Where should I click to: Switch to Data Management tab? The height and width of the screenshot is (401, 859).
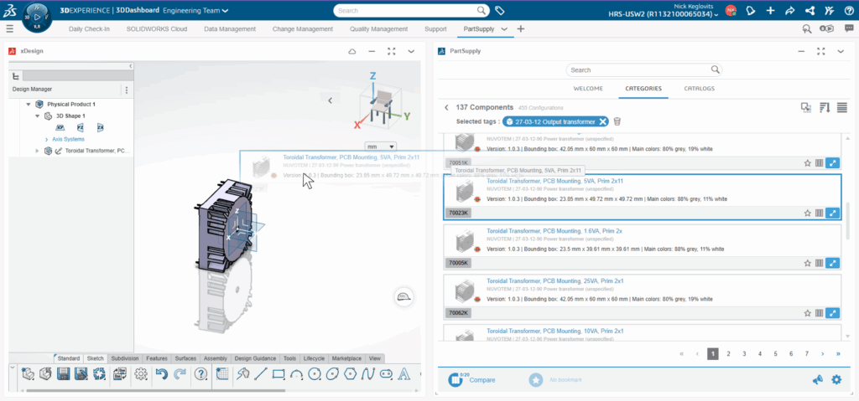(x=230, y=29)
